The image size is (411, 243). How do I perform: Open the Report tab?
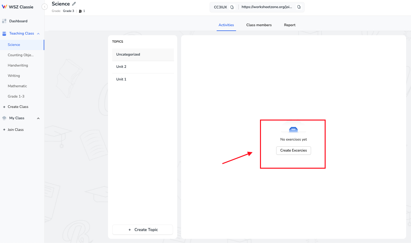[290, 25]
